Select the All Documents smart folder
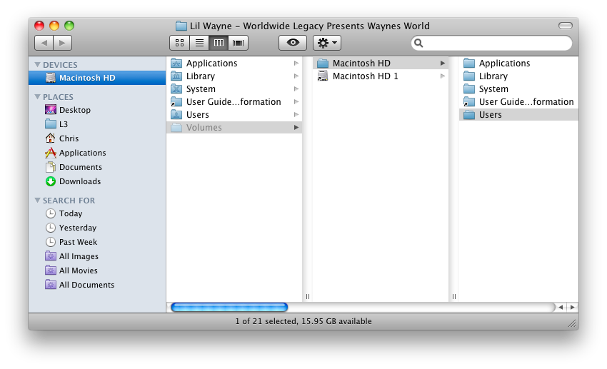The height and width of the screenshot is (369, 607). (97, 285)
